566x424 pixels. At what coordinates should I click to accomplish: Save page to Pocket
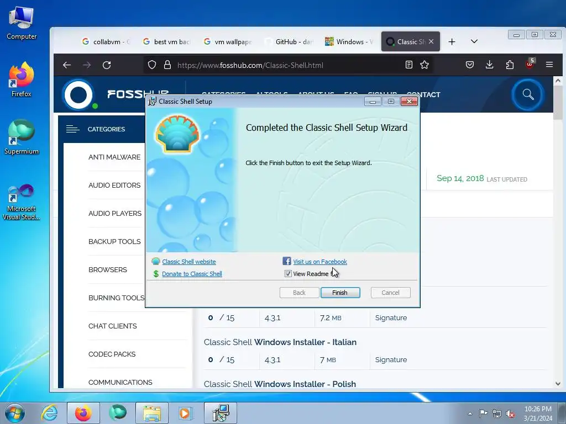(x=469, y=65)
